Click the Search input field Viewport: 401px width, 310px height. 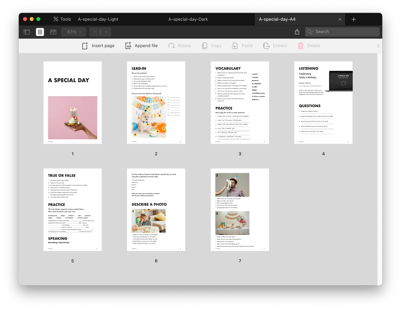pyautogui.click(x=346, y=32)
